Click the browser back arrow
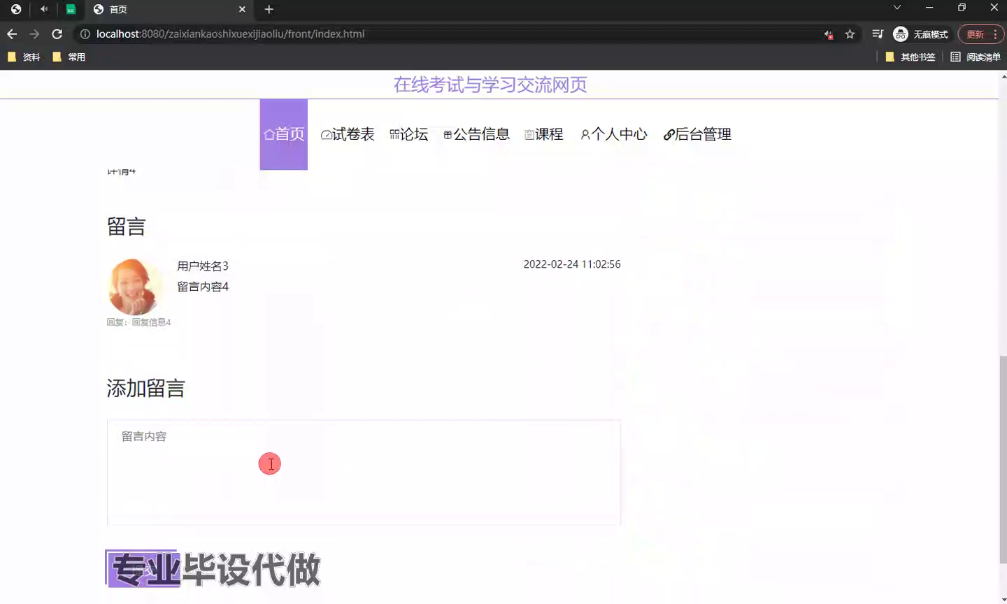 pos(12,34)
